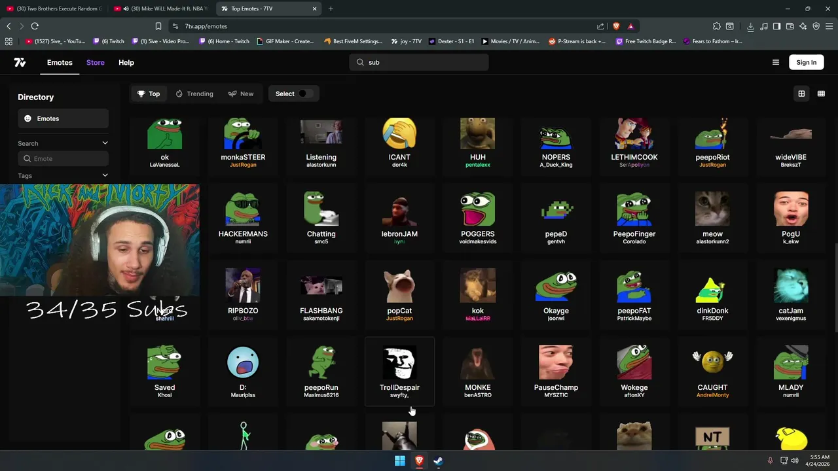Open the hamburger menu beside Sign In
Viewport: 838px width, 471px height.
tap(776, 62)
